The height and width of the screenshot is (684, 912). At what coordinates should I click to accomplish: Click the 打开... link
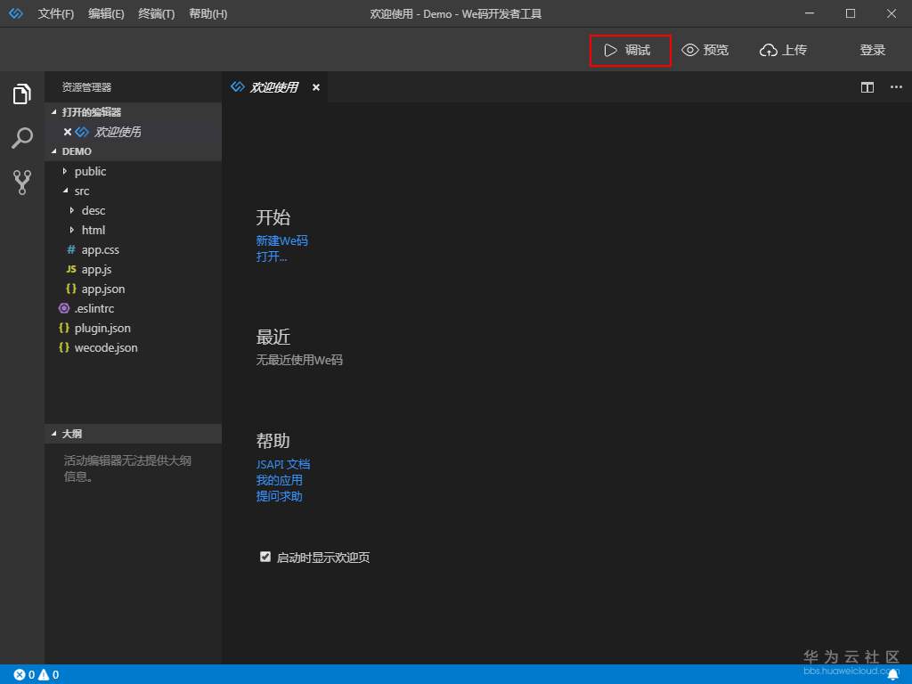coord(272,256)
